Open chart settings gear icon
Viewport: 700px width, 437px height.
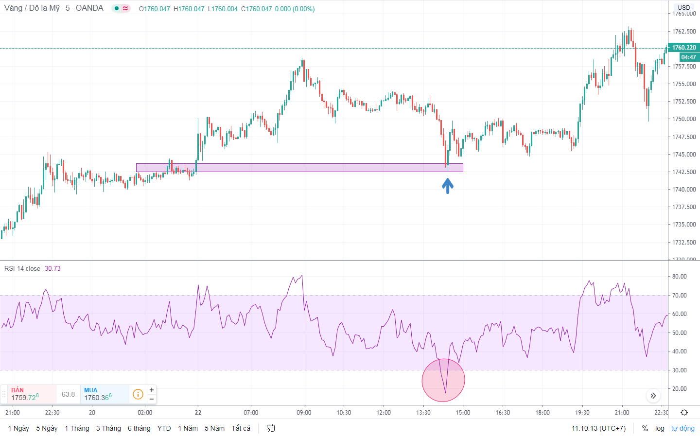click(x=684, y=413)
